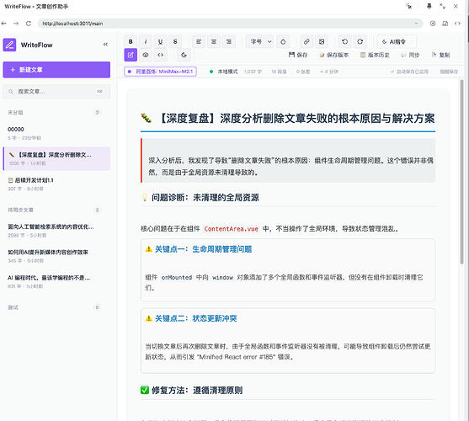
Task: Redo the last edit
Action: (x=360, y=41)
